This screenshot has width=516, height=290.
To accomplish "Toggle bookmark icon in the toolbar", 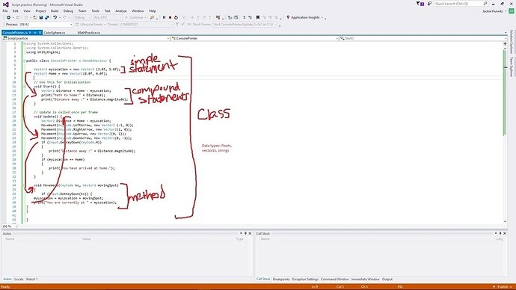I will point(258,17).
